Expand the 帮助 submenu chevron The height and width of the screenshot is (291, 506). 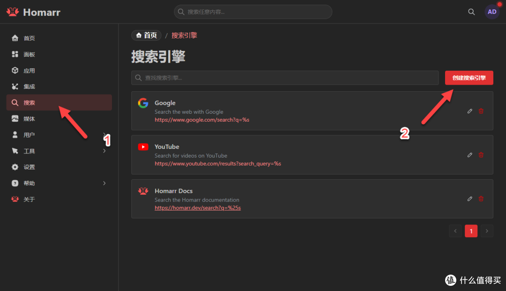pyautogui.click(x=104, y=183)
